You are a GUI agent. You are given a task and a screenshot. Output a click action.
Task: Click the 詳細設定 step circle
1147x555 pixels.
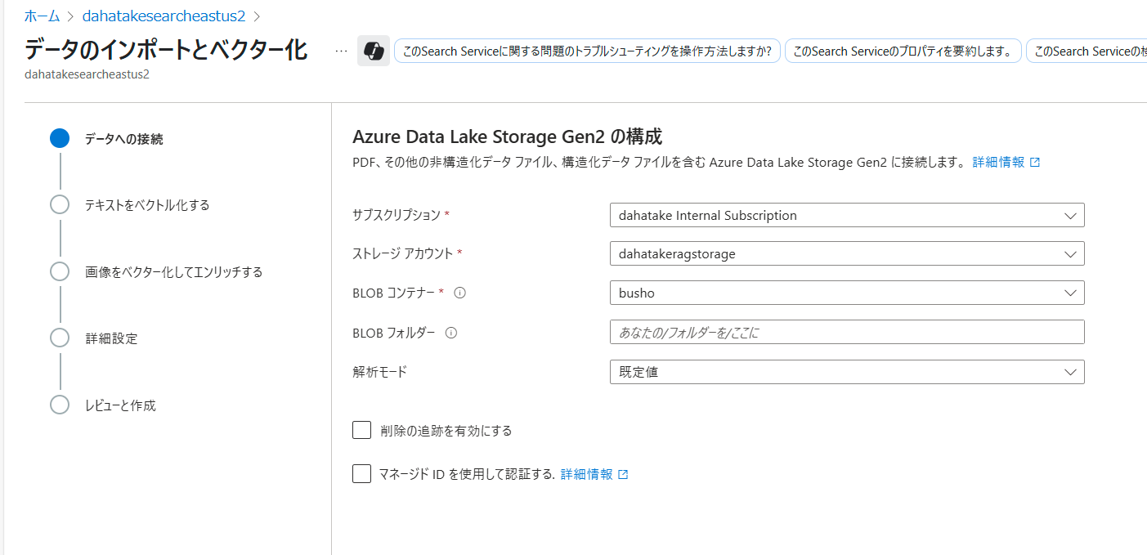pyautogui.click(x=60, y=338)
